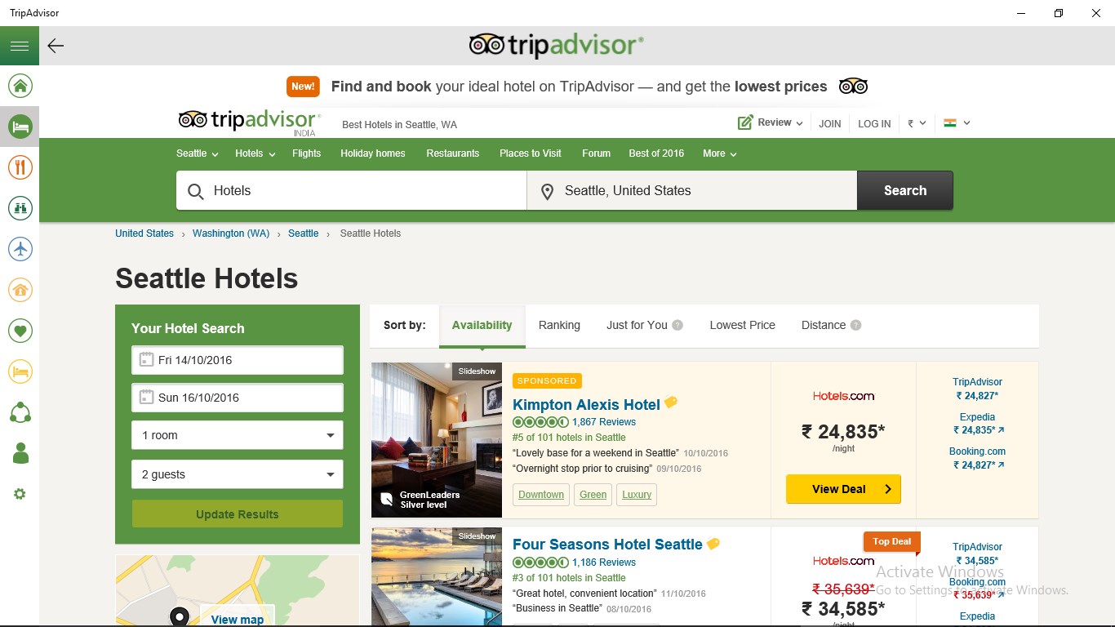Open the heart Saves sidebar icon
Image resolution: width=1115 pixels, height=627 pixels.
(x=20, y=331)
